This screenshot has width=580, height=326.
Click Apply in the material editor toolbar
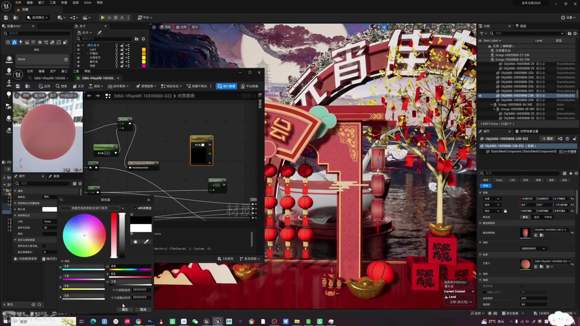(44, 86)
